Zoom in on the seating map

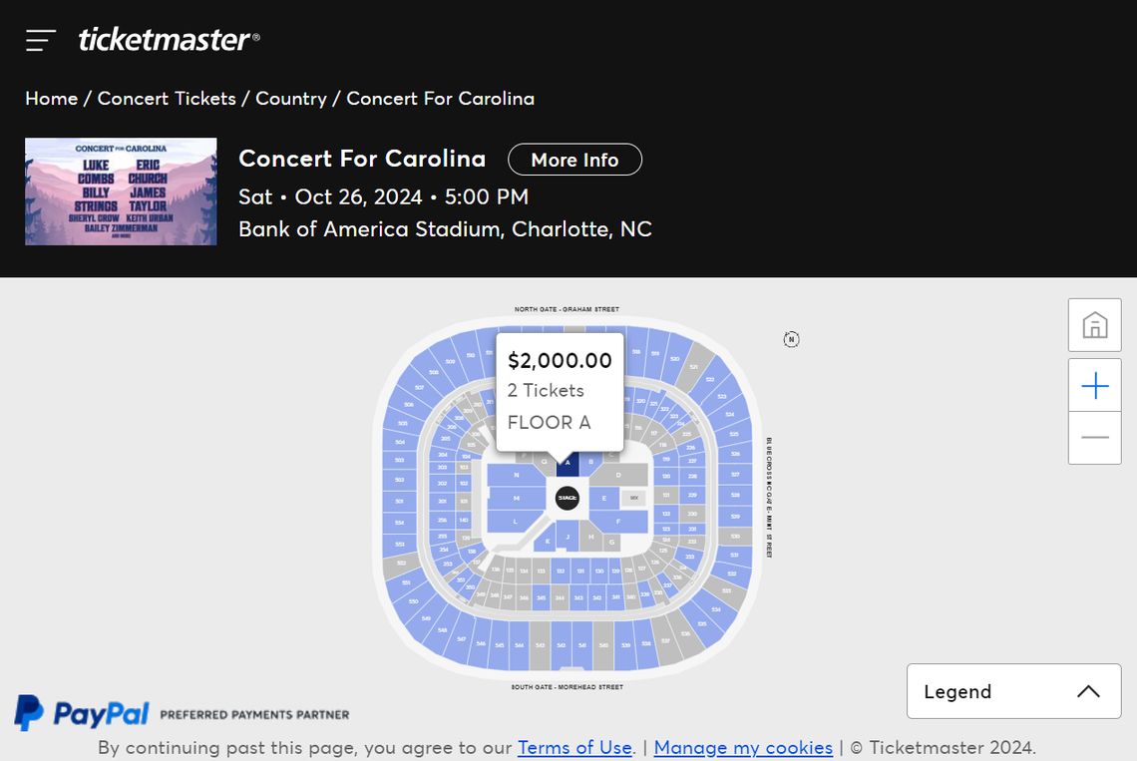[1094, 385]
